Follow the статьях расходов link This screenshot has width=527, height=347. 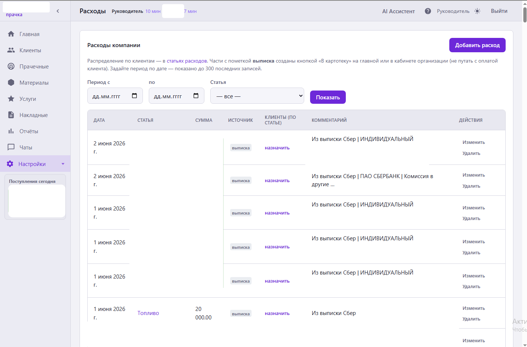tap(187, 61)
